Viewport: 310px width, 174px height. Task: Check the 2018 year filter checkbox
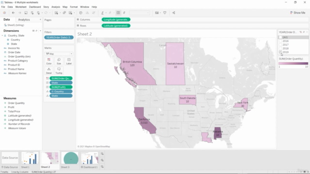coord(280,48)
